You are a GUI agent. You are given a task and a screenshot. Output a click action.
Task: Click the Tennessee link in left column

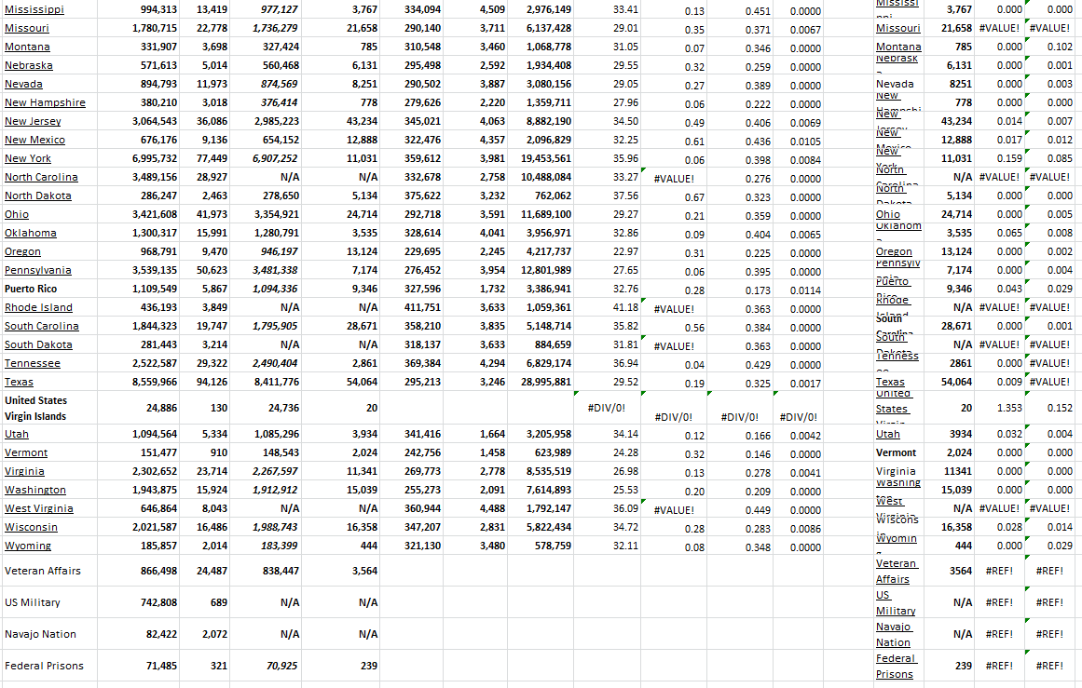coord(33,363)
